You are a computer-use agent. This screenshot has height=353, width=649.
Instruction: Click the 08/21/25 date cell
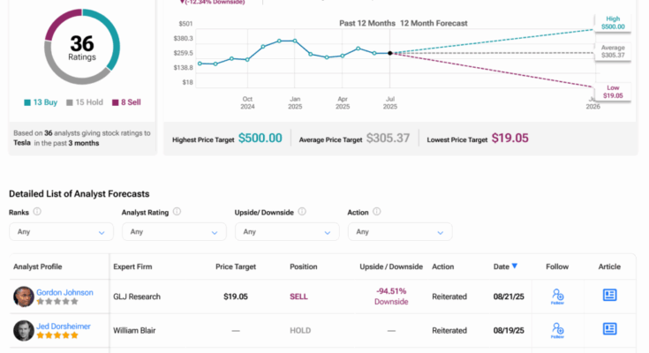point(509,297)
